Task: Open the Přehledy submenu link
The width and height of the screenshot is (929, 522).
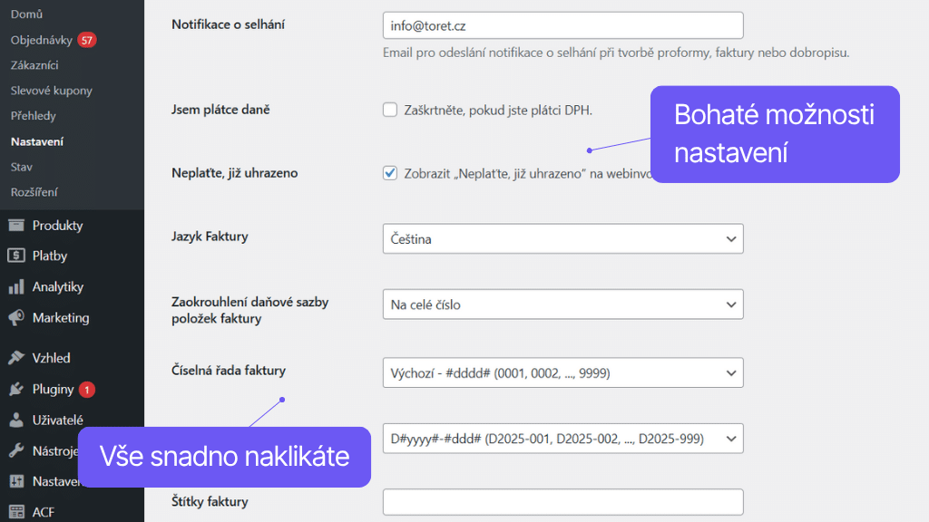Action: click(33, 116)
